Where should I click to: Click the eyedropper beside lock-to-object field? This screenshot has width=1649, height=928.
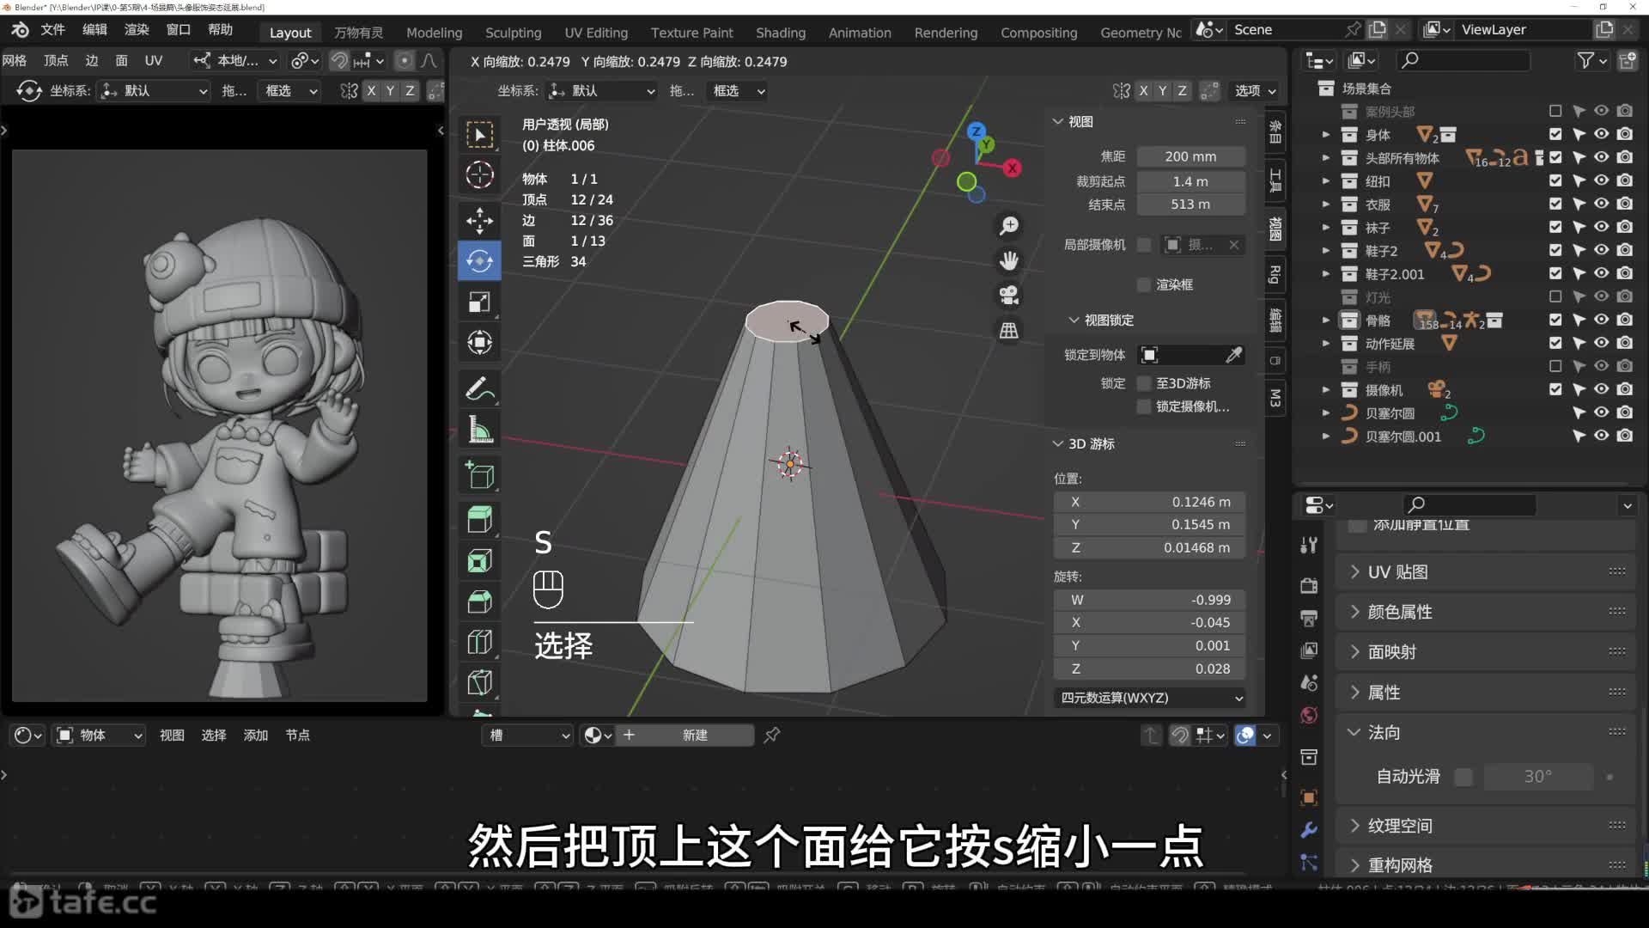1233,355
